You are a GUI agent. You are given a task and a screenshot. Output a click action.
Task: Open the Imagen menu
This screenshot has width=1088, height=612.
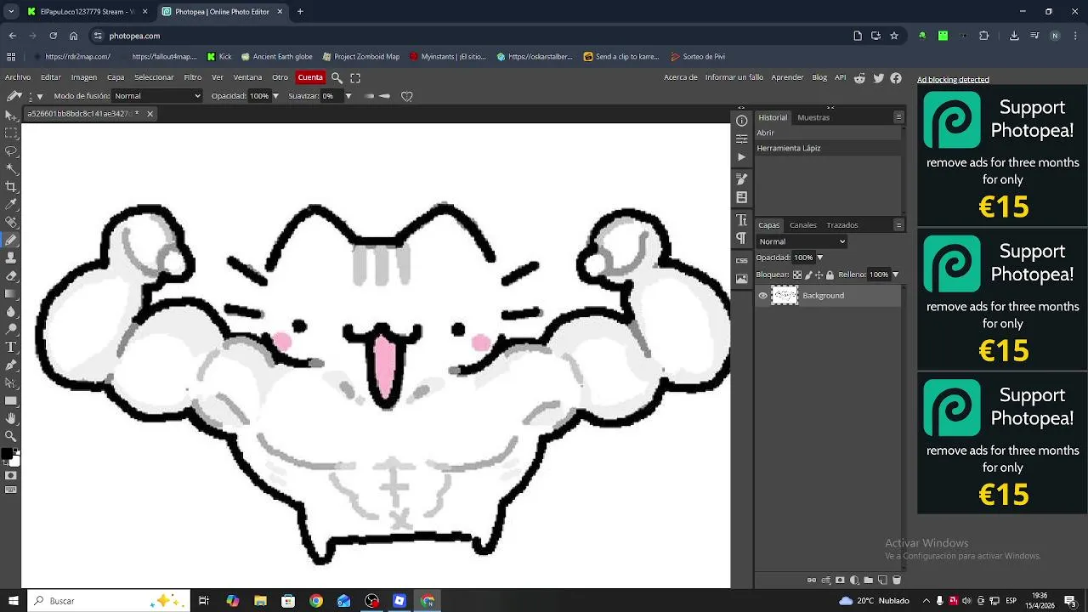(83, 77)
